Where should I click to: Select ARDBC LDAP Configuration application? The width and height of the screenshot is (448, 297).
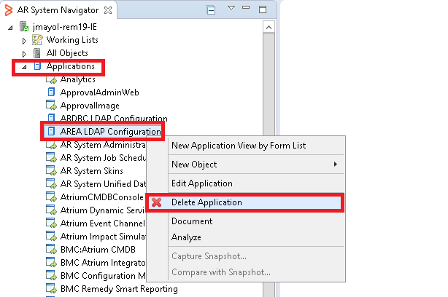[x=114, y=118]
